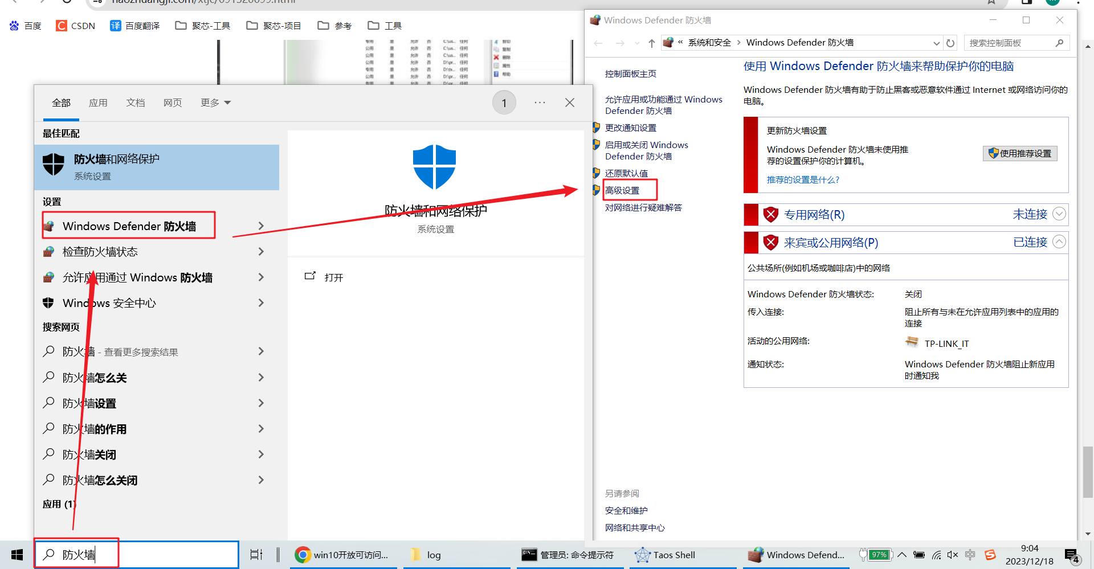1094x569 pixels.
Task: Click 系统和安全 in the breadcrumb
Action: (x=709, y=43)
